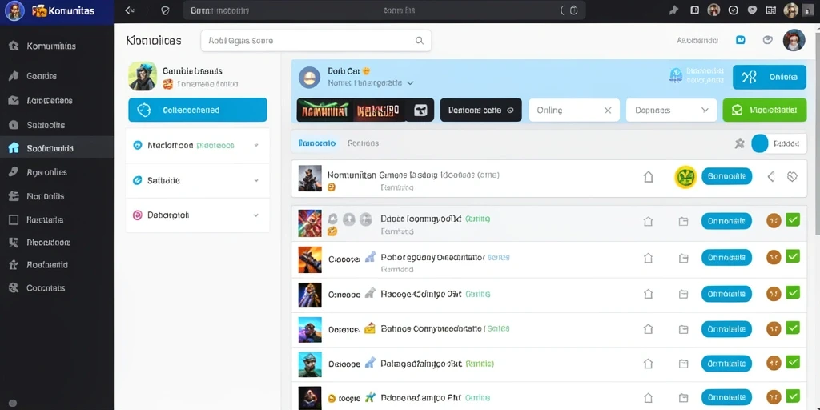The width and height of the screenshot is (820, 410).
Task: Click the search games input field
Action: coord(316,40)
